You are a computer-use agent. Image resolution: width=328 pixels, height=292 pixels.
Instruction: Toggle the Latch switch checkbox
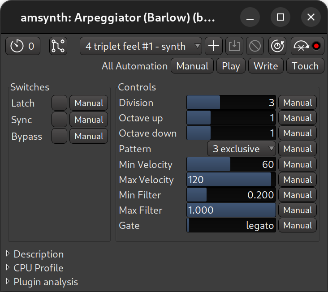(60, 103)
